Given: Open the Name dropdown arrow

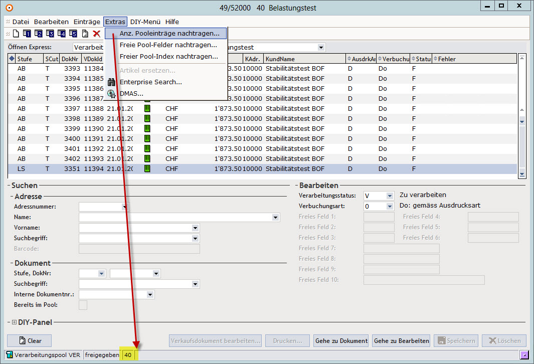Looking at the screenshot, I should pos(275,217).
